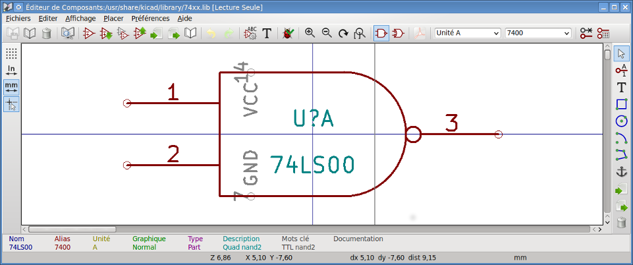Click vertical scrollbar down arrow
This screenshot has height=265, width=633.
pos(607,221)
